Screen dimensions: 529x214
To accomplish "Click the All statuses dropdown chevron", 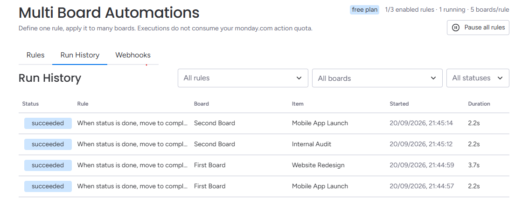I will (500, 78).
